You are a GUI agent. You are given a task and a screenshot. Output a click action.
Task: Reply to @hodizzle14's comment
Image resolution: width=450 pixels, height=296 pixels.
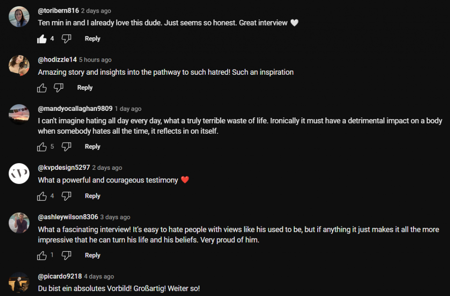tap(85, 88)
